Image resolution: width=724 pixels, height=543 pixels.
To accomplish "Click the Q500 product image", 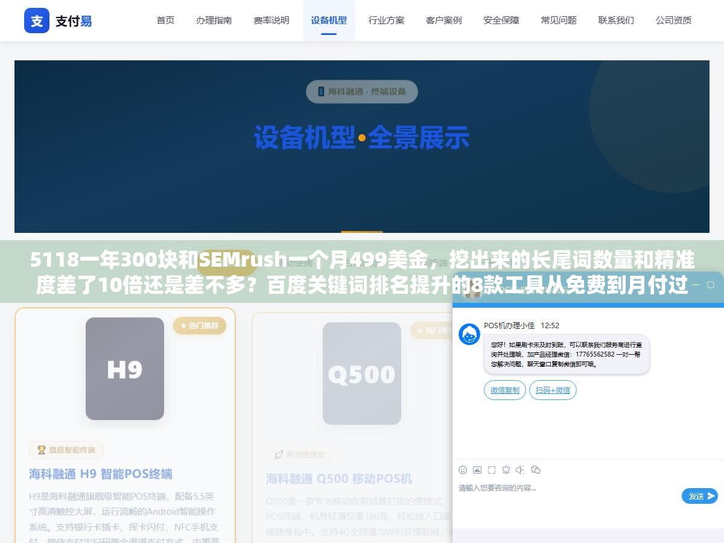I will (x=362, y=373).
